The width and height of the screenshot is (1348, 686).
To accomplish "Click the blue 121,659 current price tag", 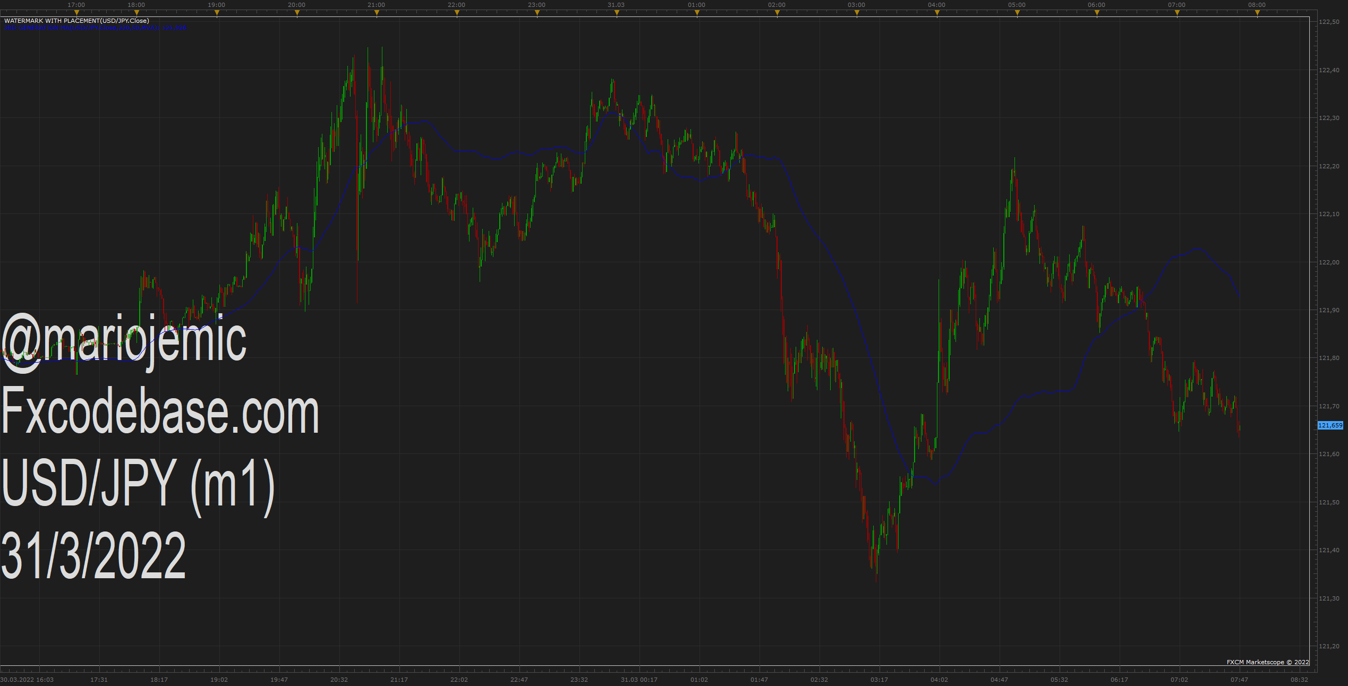I will coord(1330,425).
